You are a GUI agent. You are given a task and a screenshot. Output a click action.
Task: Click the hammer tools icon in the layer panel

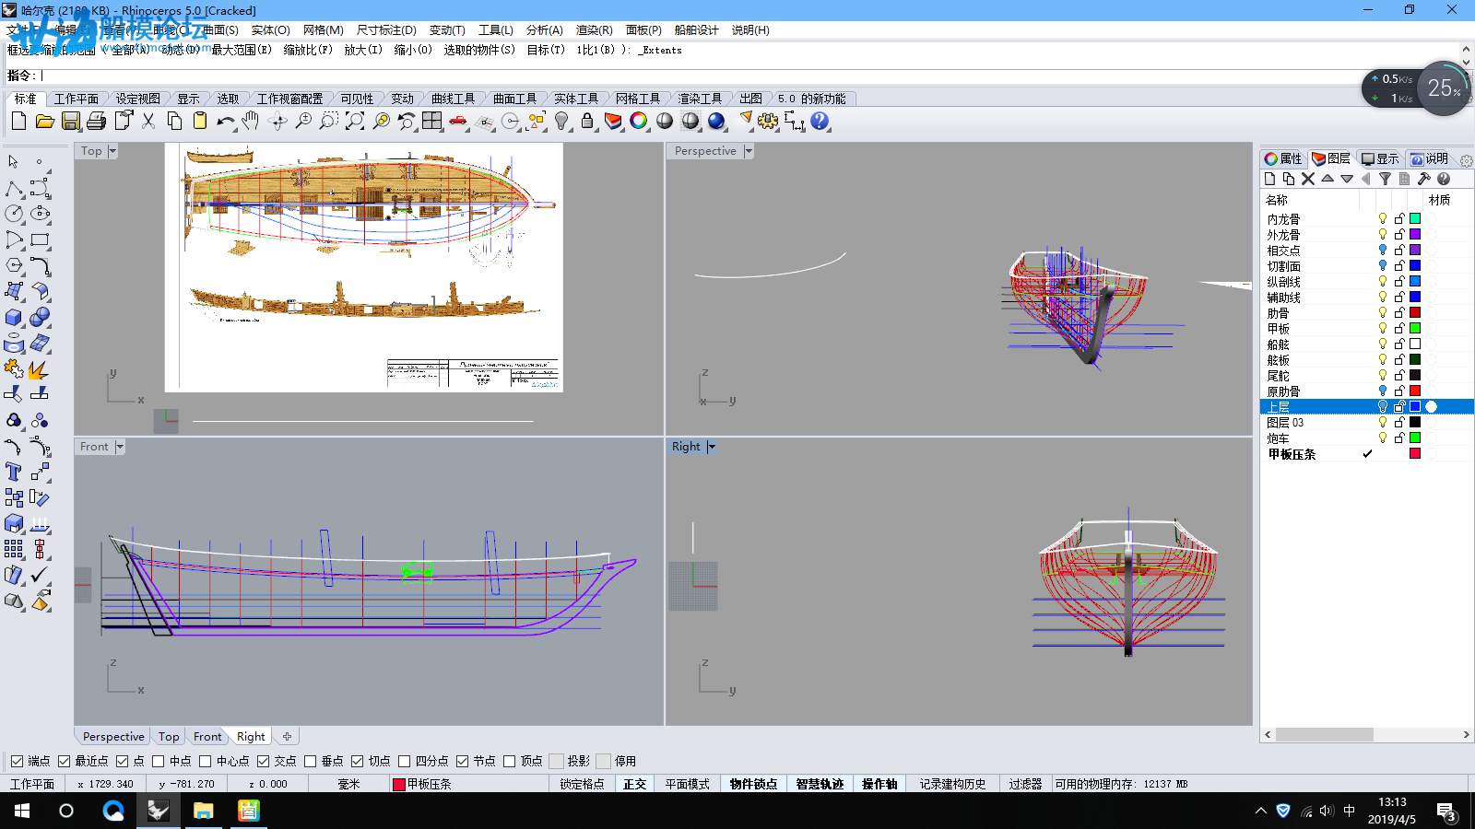point(1423,179)
